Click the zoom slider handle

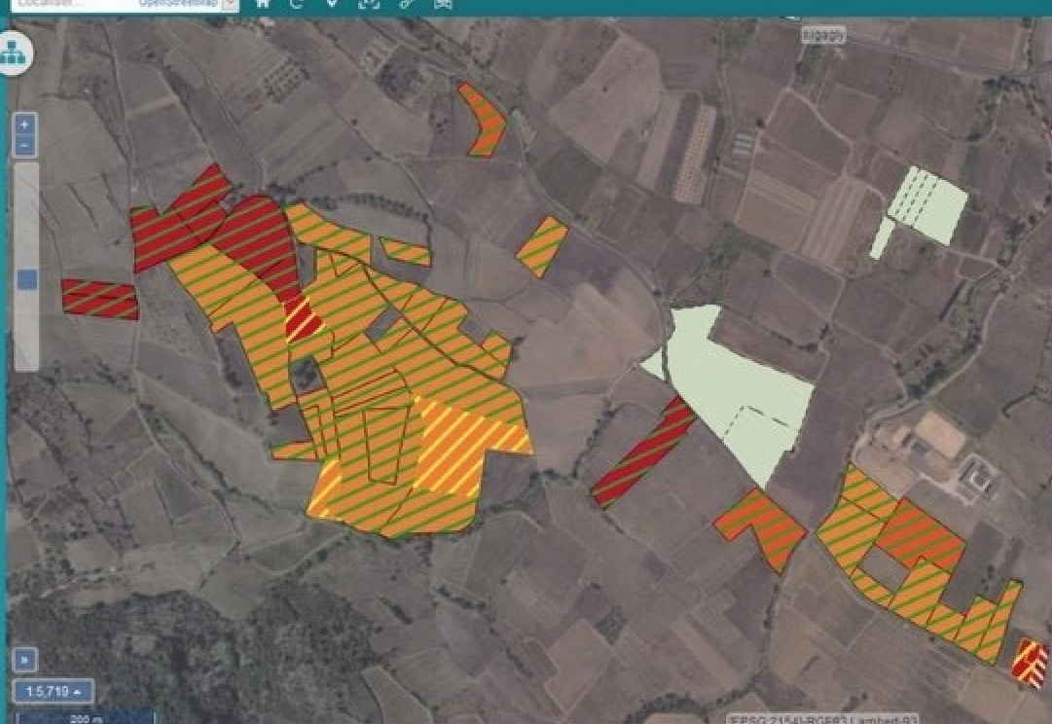pyautogui.click(x=27, y=279)
